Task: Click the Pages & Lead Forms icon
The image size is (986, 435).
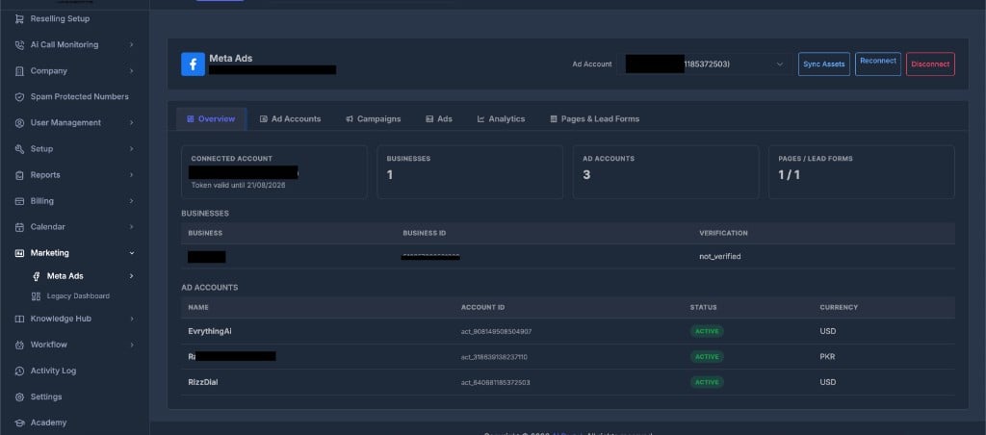Action: pos(554,118)
